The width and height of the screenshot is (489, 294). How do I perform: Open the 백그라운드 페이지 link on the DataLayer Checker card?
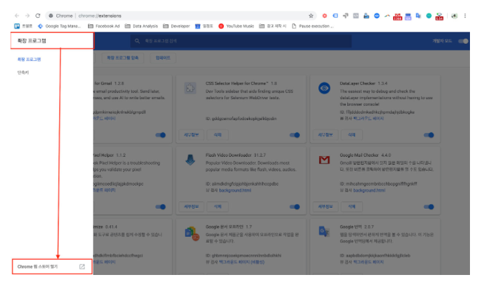[368, 119]
